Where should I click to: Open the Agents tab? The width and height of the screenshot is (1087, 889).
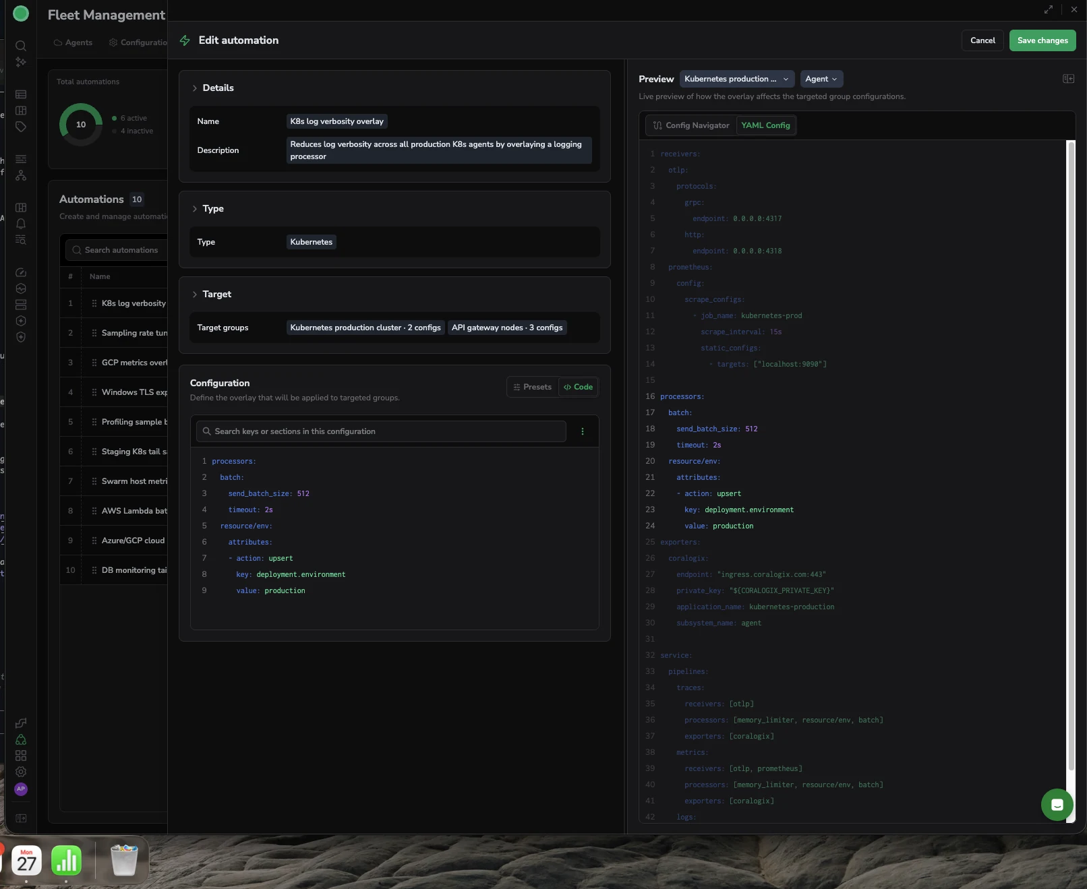pos(73,42)
